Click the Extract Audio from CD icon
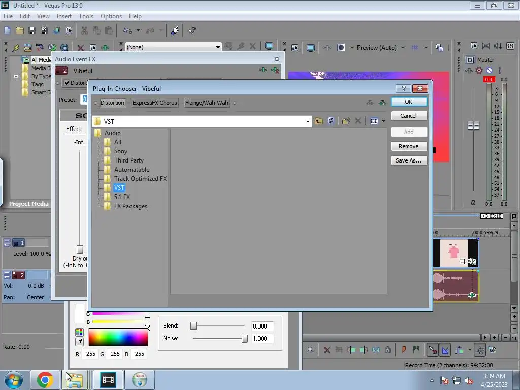 click(52, 47)
